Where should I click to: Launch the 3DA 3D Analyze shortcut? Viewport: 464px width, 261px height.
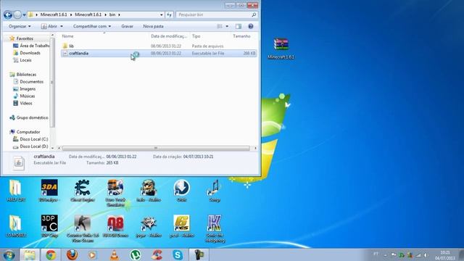pyautogui.click(x=49, y=191)
